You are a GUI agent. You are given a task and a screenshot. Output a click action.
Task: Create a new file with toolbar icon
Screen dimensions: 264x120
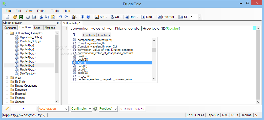[x=8, y=17]
